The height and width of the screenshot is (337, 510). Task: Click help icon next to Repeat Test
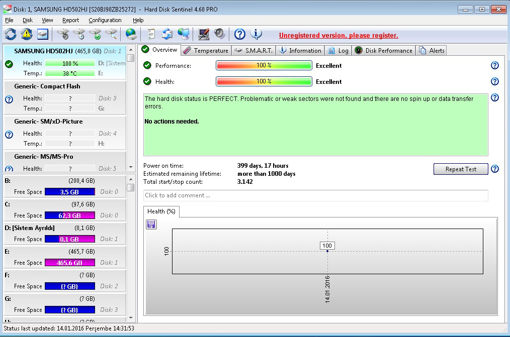coord(495,169)
